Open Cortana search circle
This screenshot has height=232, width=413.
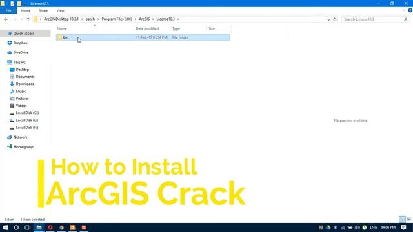pyautogui.click(x=16, y=227)
